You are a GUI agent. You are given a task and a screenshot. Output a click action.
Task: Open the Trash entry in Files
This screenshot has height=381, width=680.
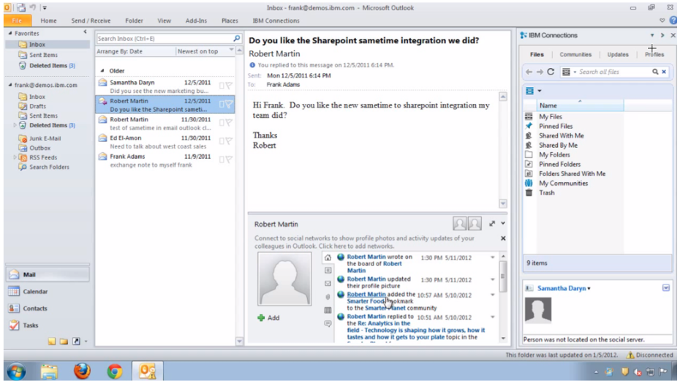coord(546,192)
